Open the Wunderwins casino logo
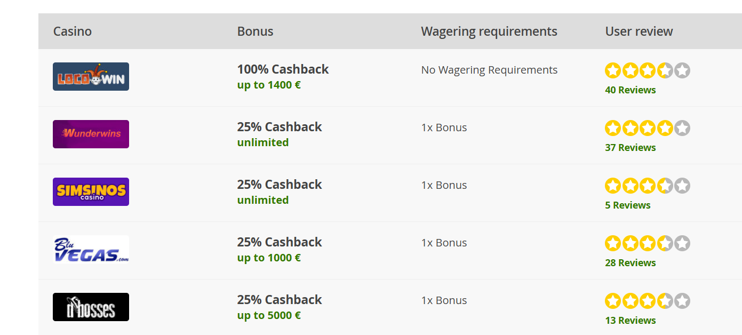 click(91, 134)
